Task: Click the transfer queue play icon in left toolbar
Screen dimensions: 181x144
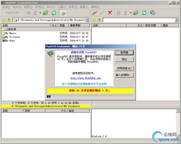Action: click(35, 13)
